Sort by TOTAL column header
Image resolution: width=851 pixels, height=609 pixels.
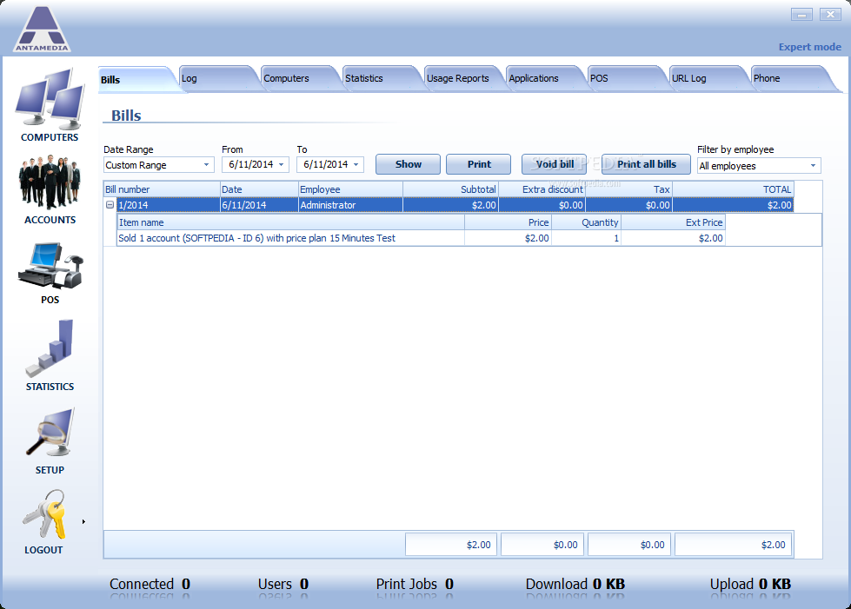[x=734, y=189]
